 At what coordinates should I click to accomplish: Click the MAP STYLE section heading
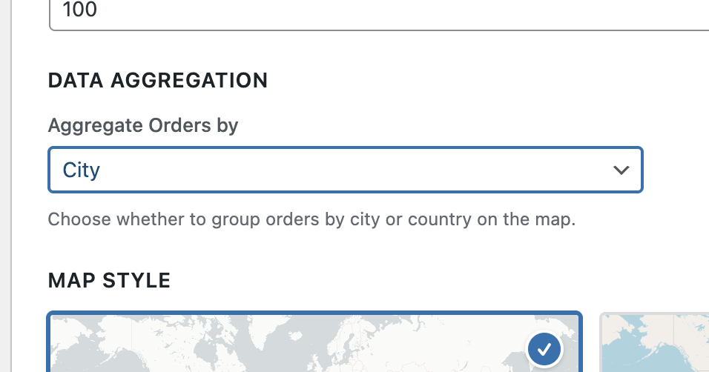[x=110, y=280]
